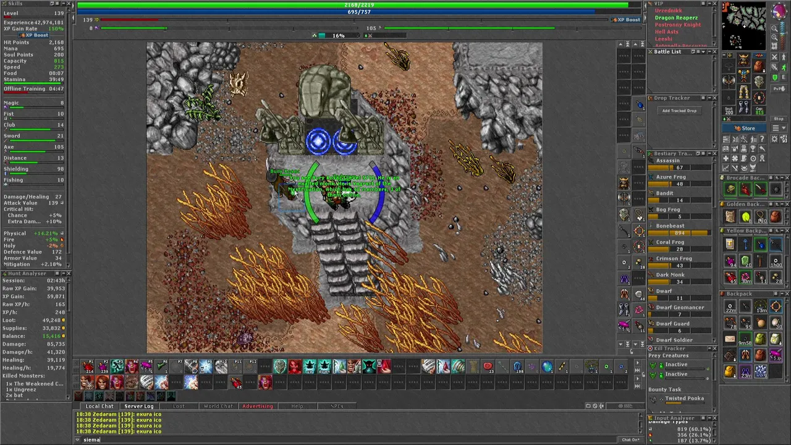Click the amulet equipment slot
This screenshot has width=791, height=445.
729,66
